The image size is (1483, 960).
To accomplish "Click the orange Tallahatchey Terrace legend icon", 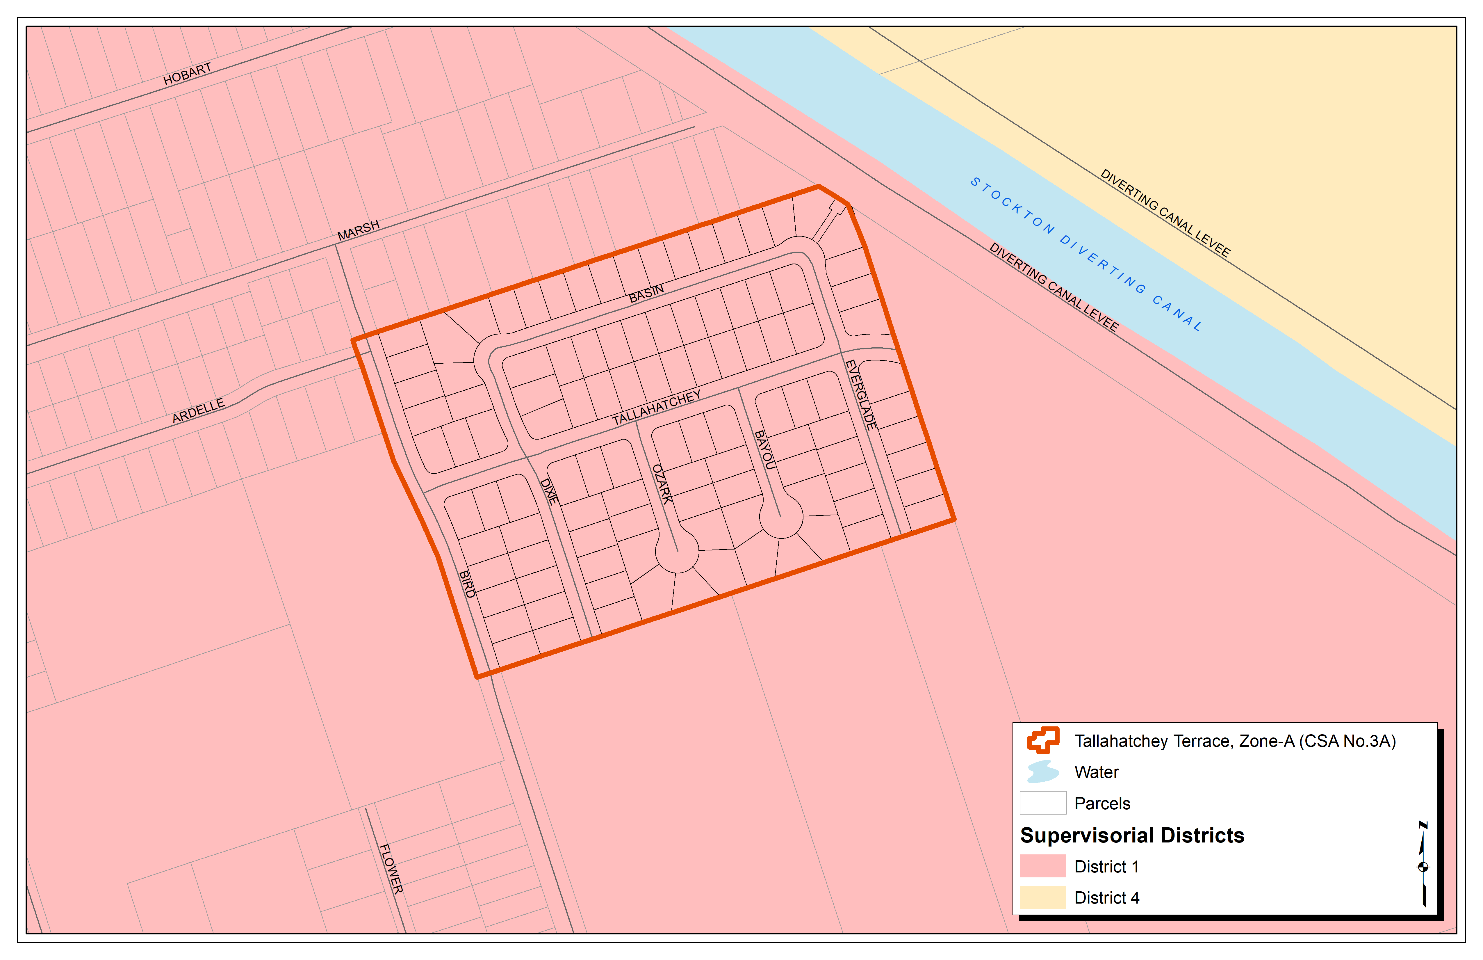I will [1042, 741].
